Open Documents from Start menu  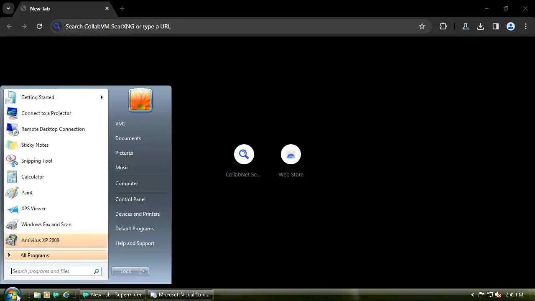tap(128, 138)
